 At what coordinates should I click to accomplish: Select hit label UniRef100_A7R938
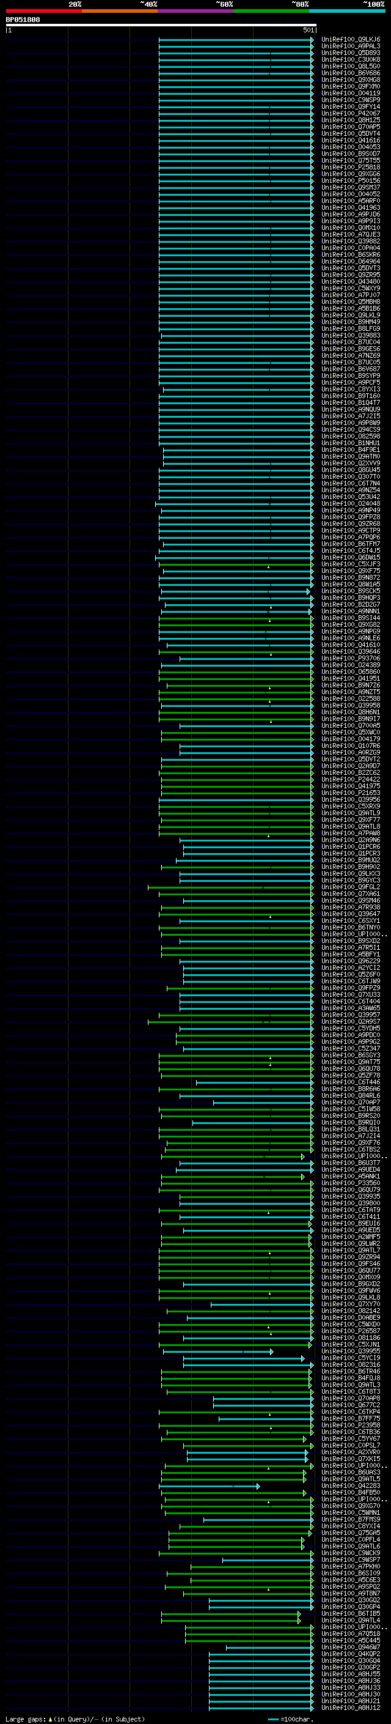[351, 907]
